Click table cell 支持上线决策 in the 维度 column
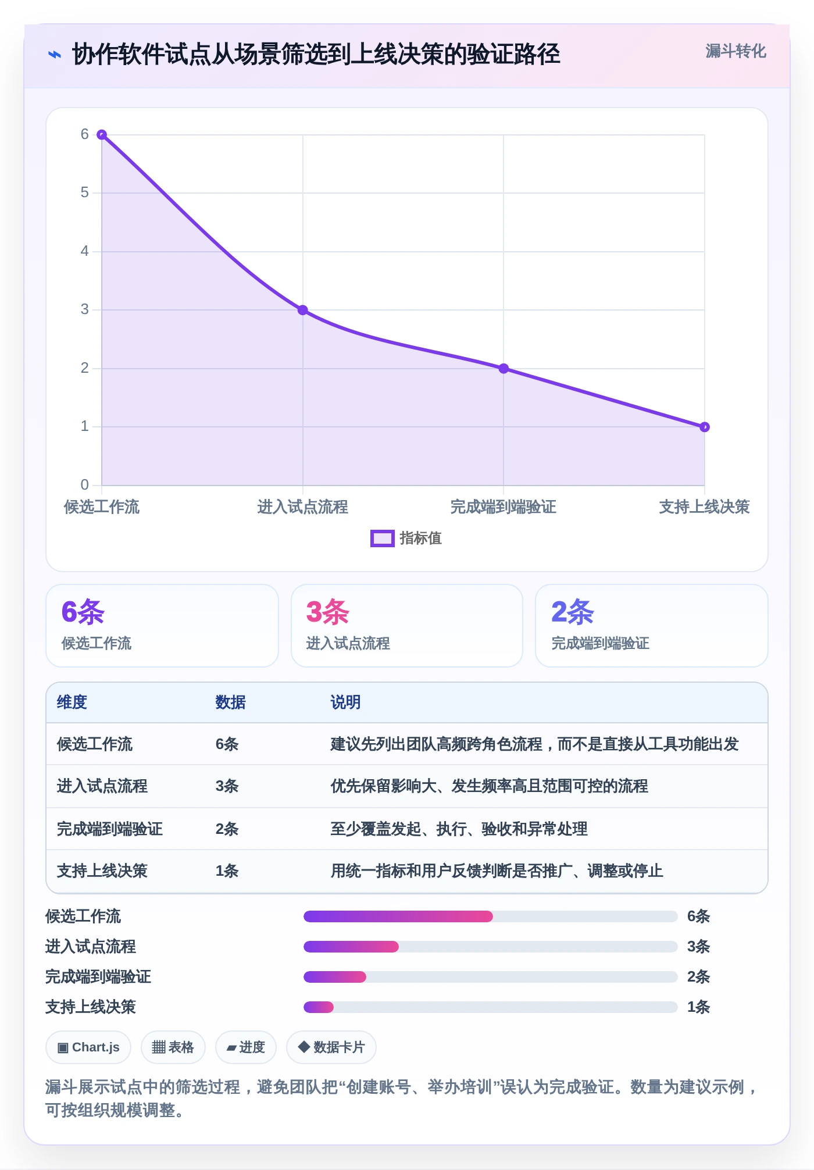The image size is (814, 1170). (102, 871)
